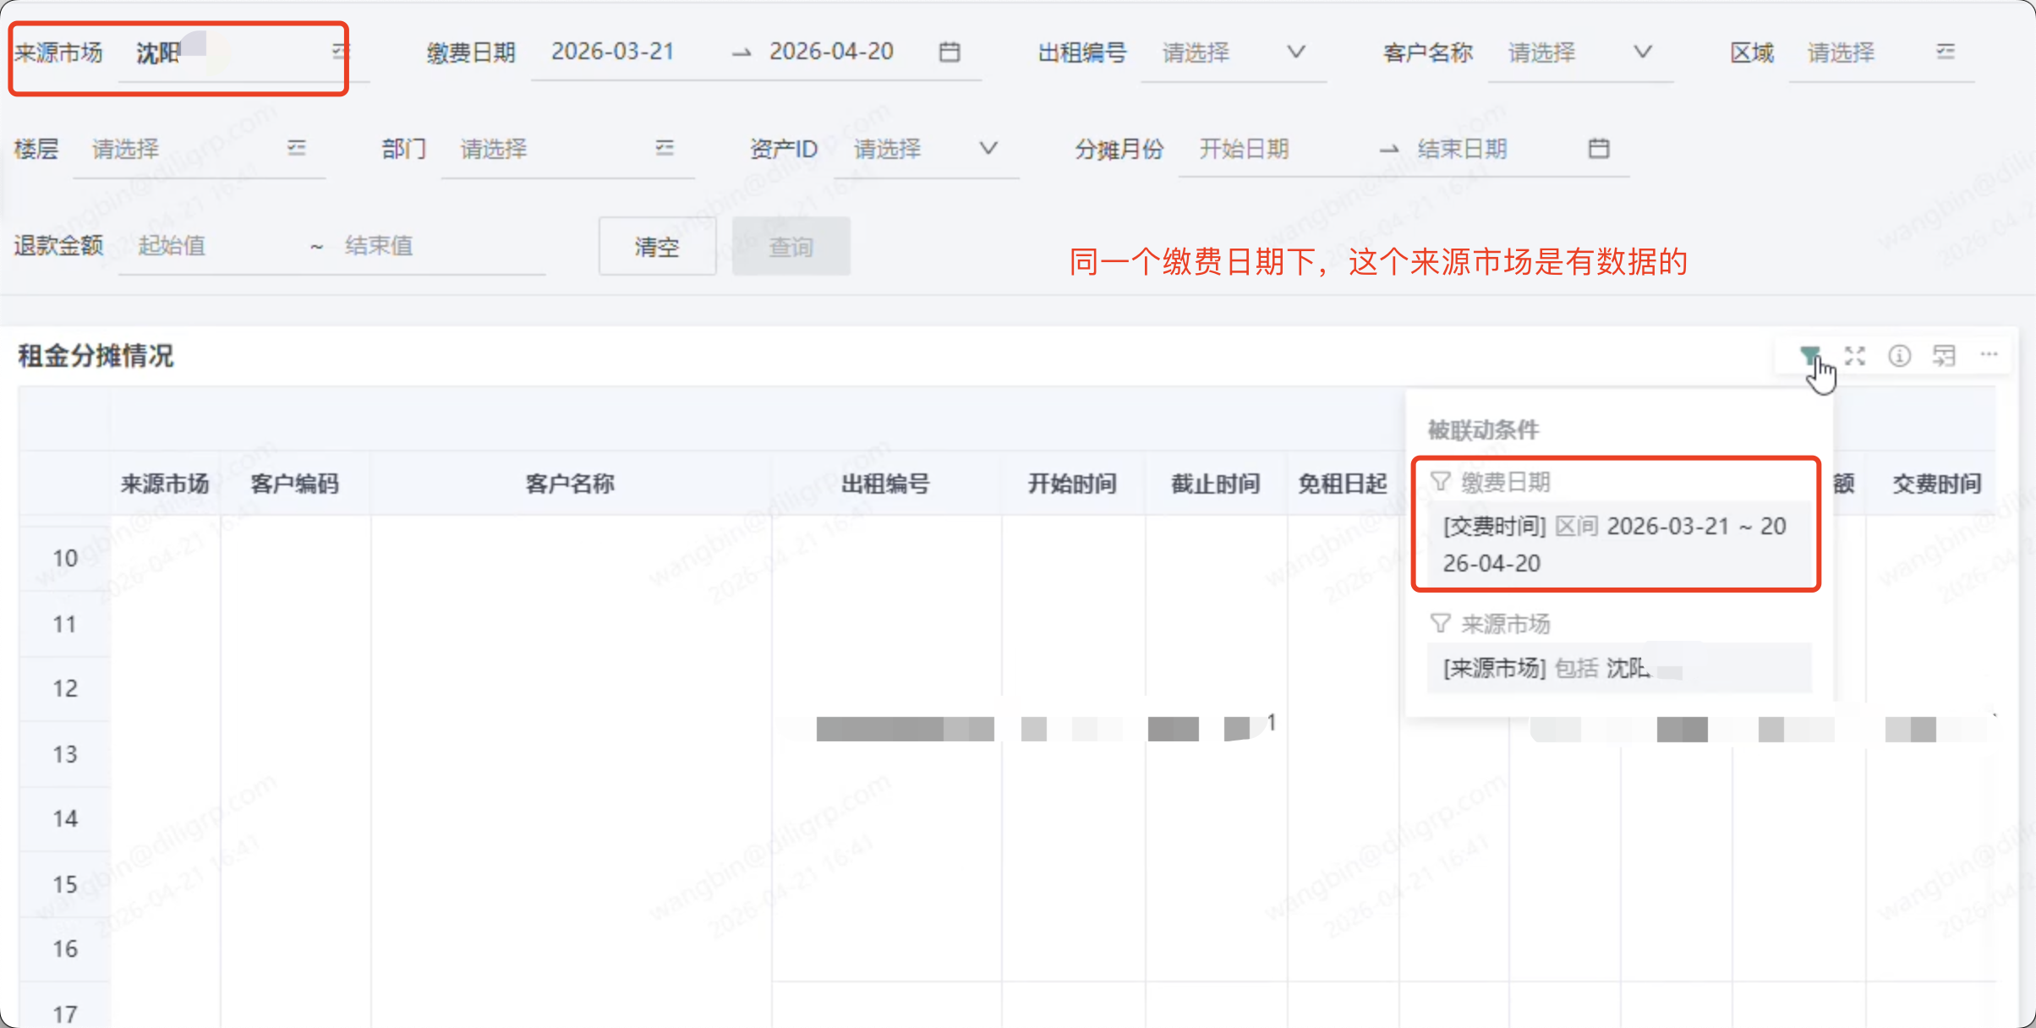Open the more options menu on the panel

pyautogui.click(x=1989, y=354)
